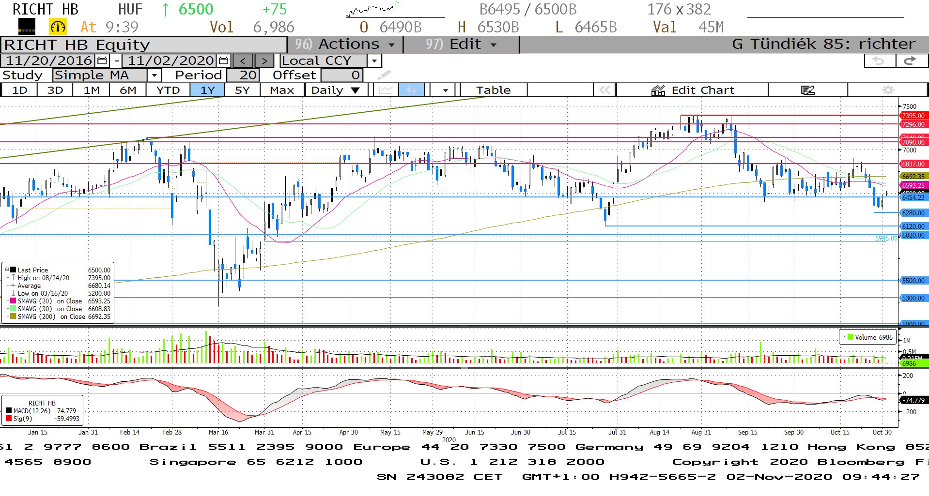Select the 1D time range tab

pos(20,90)
